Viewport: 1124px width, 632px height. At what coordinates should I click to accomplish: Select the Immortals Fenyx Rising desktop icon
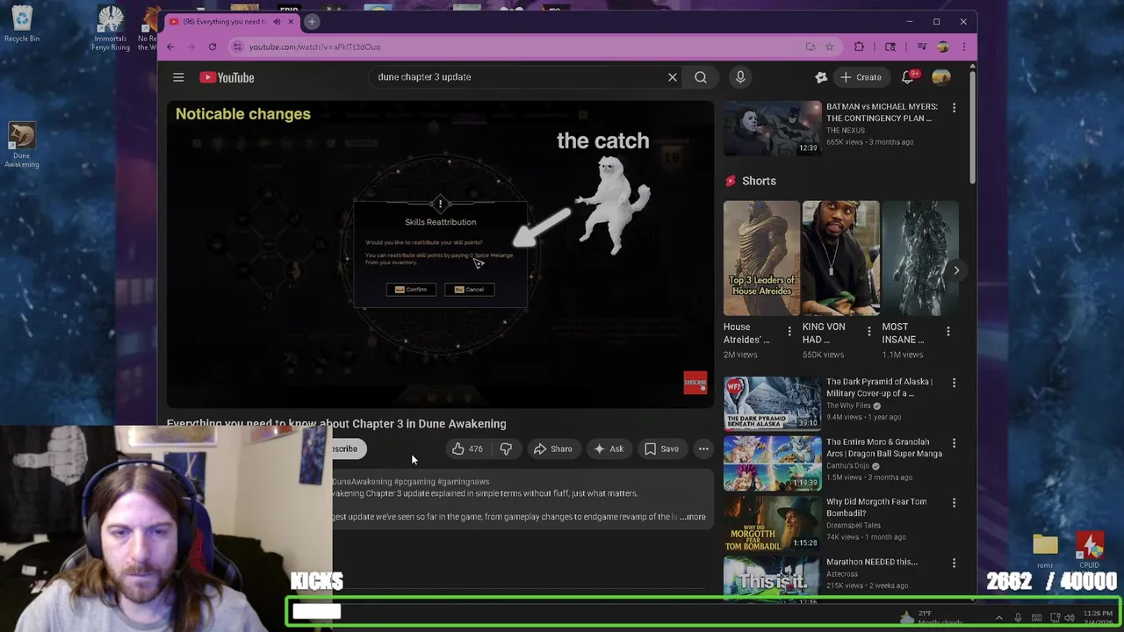point(110,28)
